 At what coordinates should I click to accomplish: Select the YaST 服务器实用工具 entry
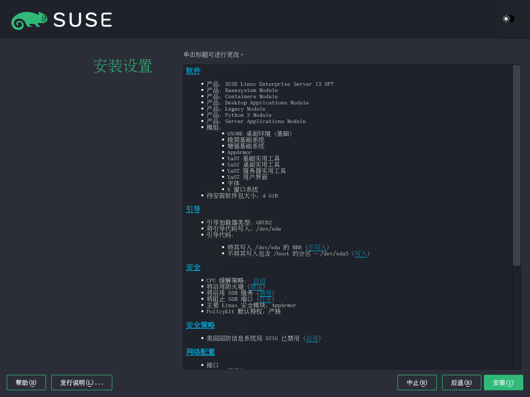tap(257, 171)
